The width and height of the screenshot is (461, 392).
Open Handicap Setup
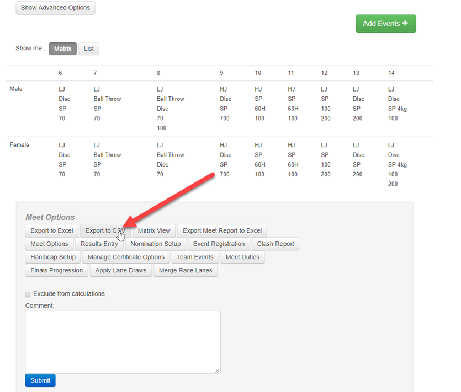pyautogui.click(x=52, y=257)
